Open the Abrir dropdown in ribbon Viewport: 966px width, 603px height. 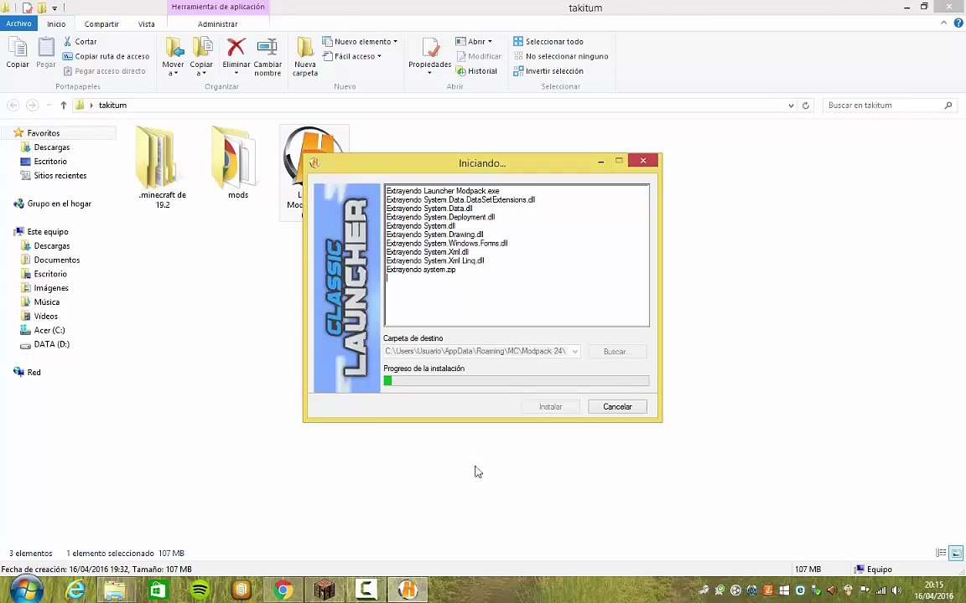[474, 41]
